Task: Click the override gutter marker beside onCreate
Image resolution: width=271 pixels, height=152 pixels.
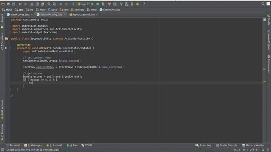Action: click(6, 48)
